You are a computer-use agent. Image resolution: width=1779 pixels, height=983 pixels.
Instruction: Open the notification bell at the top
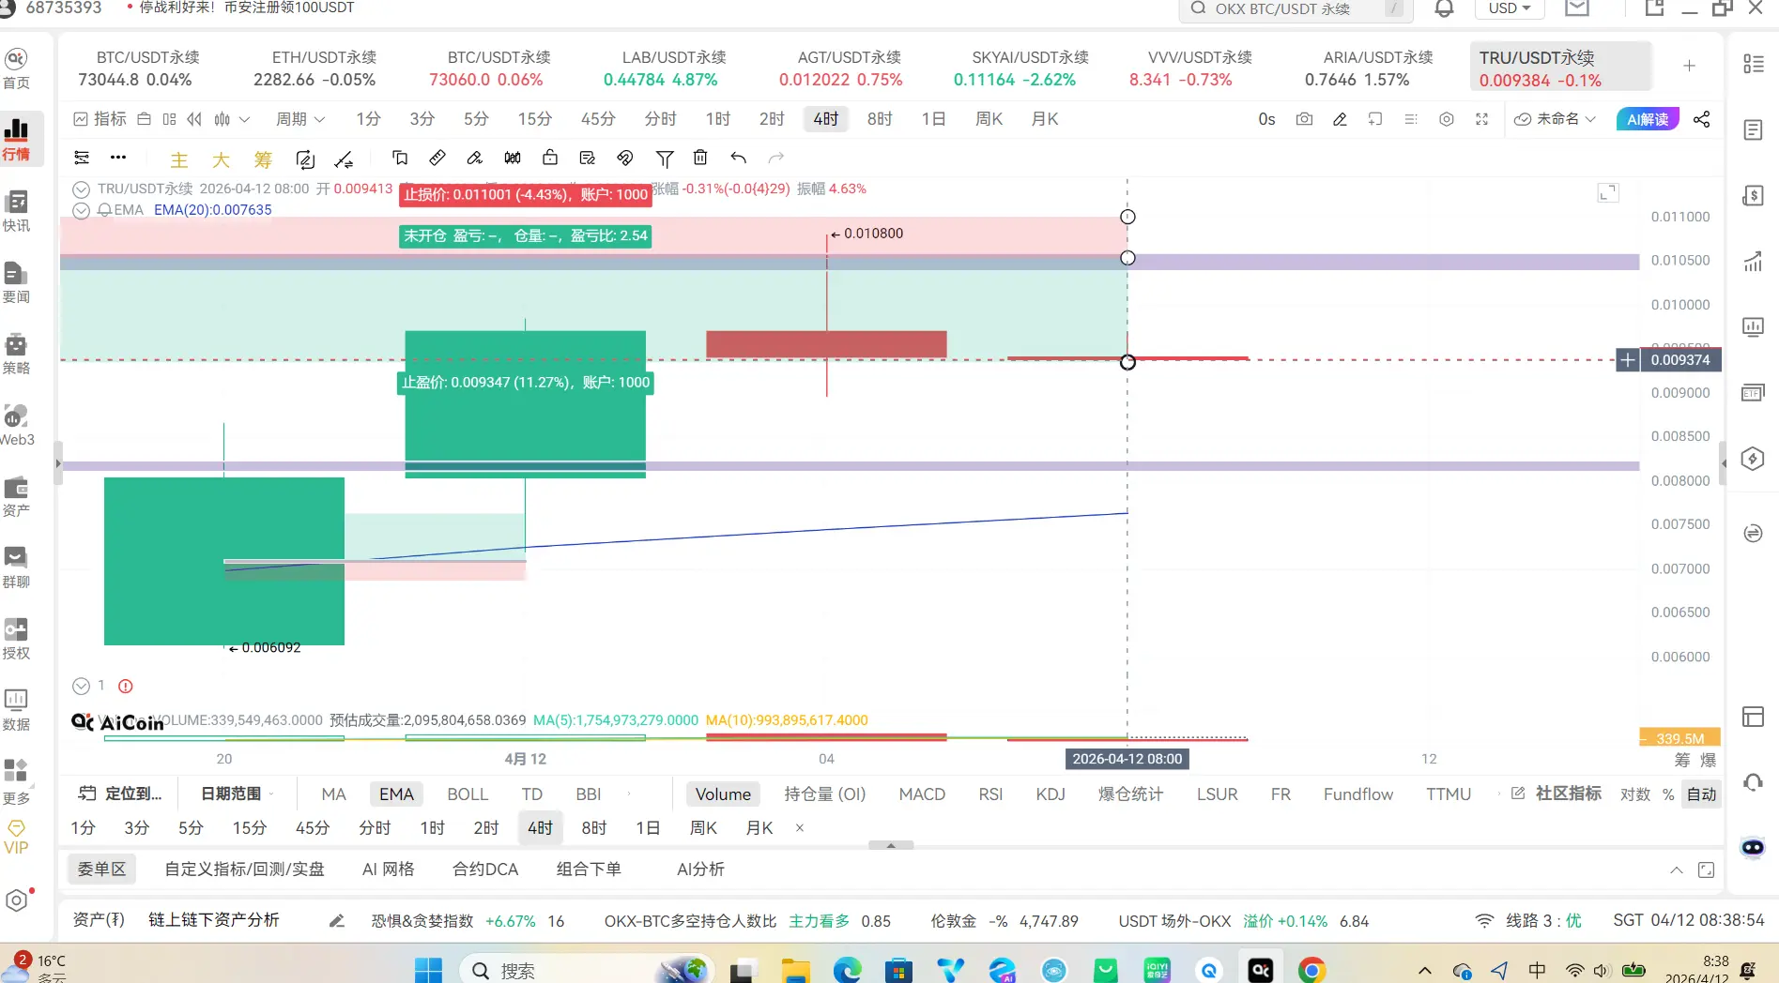point(1444,8)
